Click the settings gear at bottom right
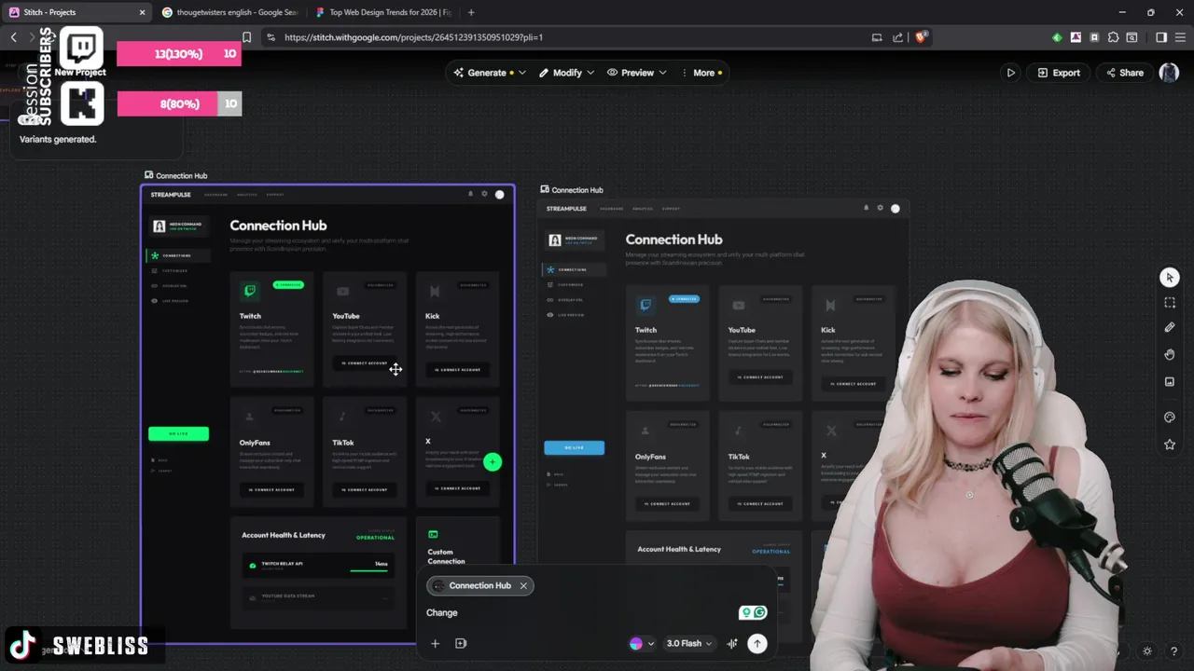Viewport: 1194px width, 671px height. coord(1147,651)
